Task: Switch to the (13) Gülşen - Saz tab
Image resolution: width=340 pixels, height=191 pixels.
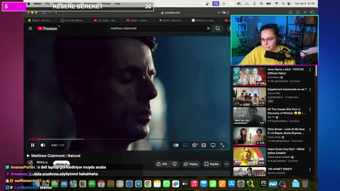Action: (105, 20)
